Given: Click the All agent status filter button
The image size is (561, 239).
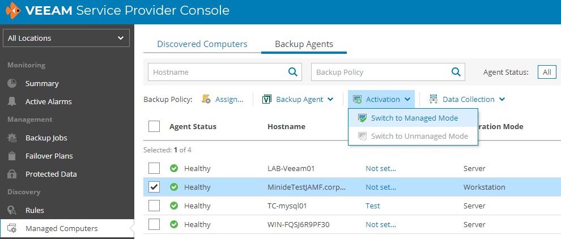Looking at the screenshot, I should point(547,72).
